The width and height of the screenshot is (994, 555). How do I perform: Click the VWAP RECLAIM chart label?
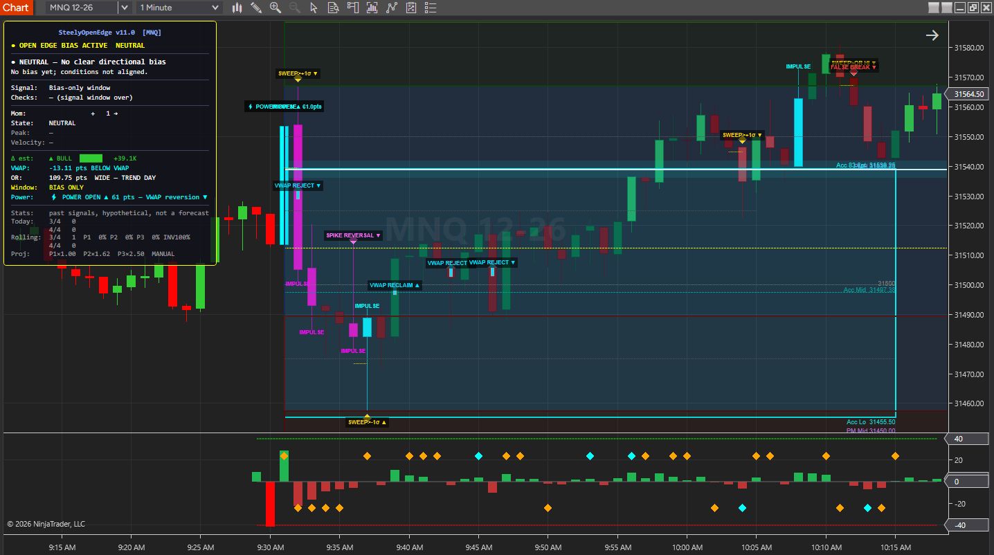click(x=395, y=285)
